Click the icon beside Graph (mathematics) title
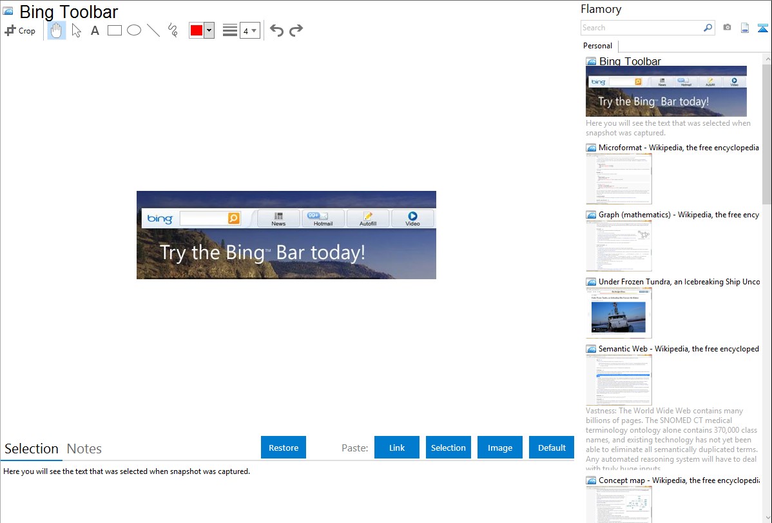Image resolution: width=772 pixels, height=523 pixels. [592, 215]
